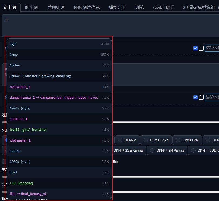Select the DPM++ 2M Karras sampler
The height and width of the screenshot is (201, 219).
pyautogui.click(x=167, y=150)
